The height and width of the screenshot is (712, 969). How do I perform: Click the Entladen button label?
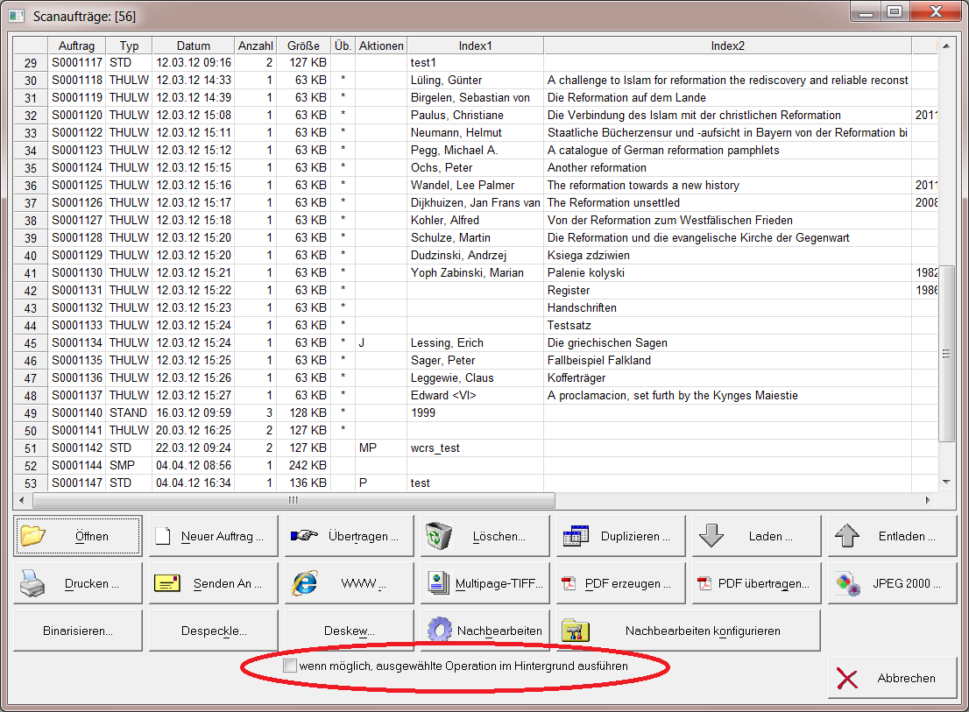coord(907,536)
